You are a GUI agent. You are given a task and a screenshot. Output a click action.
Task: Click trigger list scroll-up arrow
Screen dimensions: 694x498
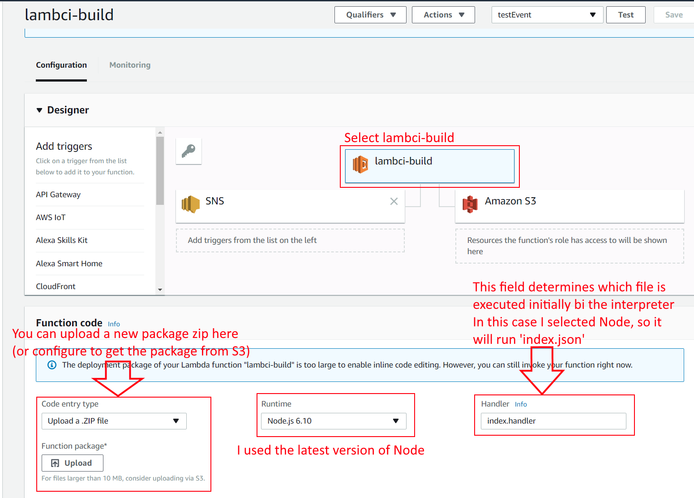click(160, 132)
